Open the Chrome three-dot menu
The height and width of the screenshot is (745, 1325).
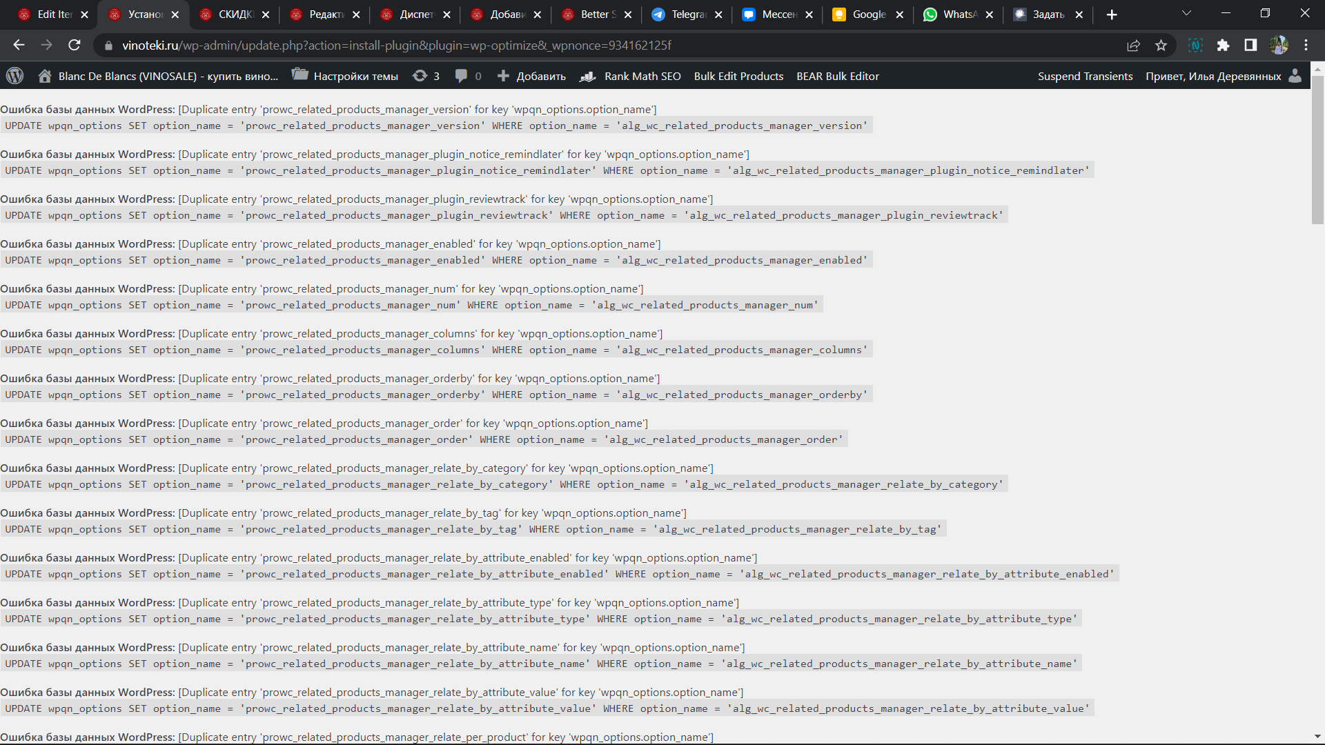coord(1306,46)
